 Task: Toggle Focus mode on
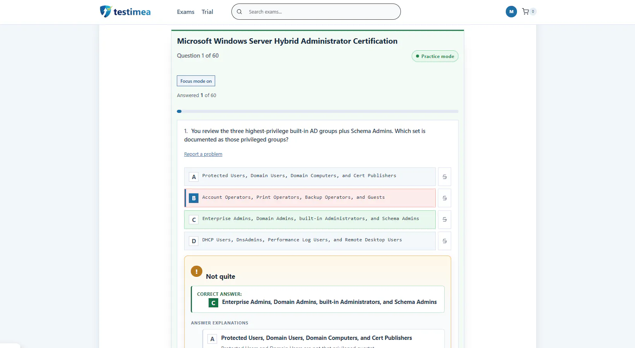(x=196, y=81)
